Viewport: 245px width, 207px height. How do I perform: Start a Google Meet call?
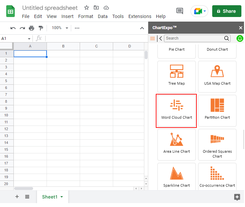(x=199, y=11)
